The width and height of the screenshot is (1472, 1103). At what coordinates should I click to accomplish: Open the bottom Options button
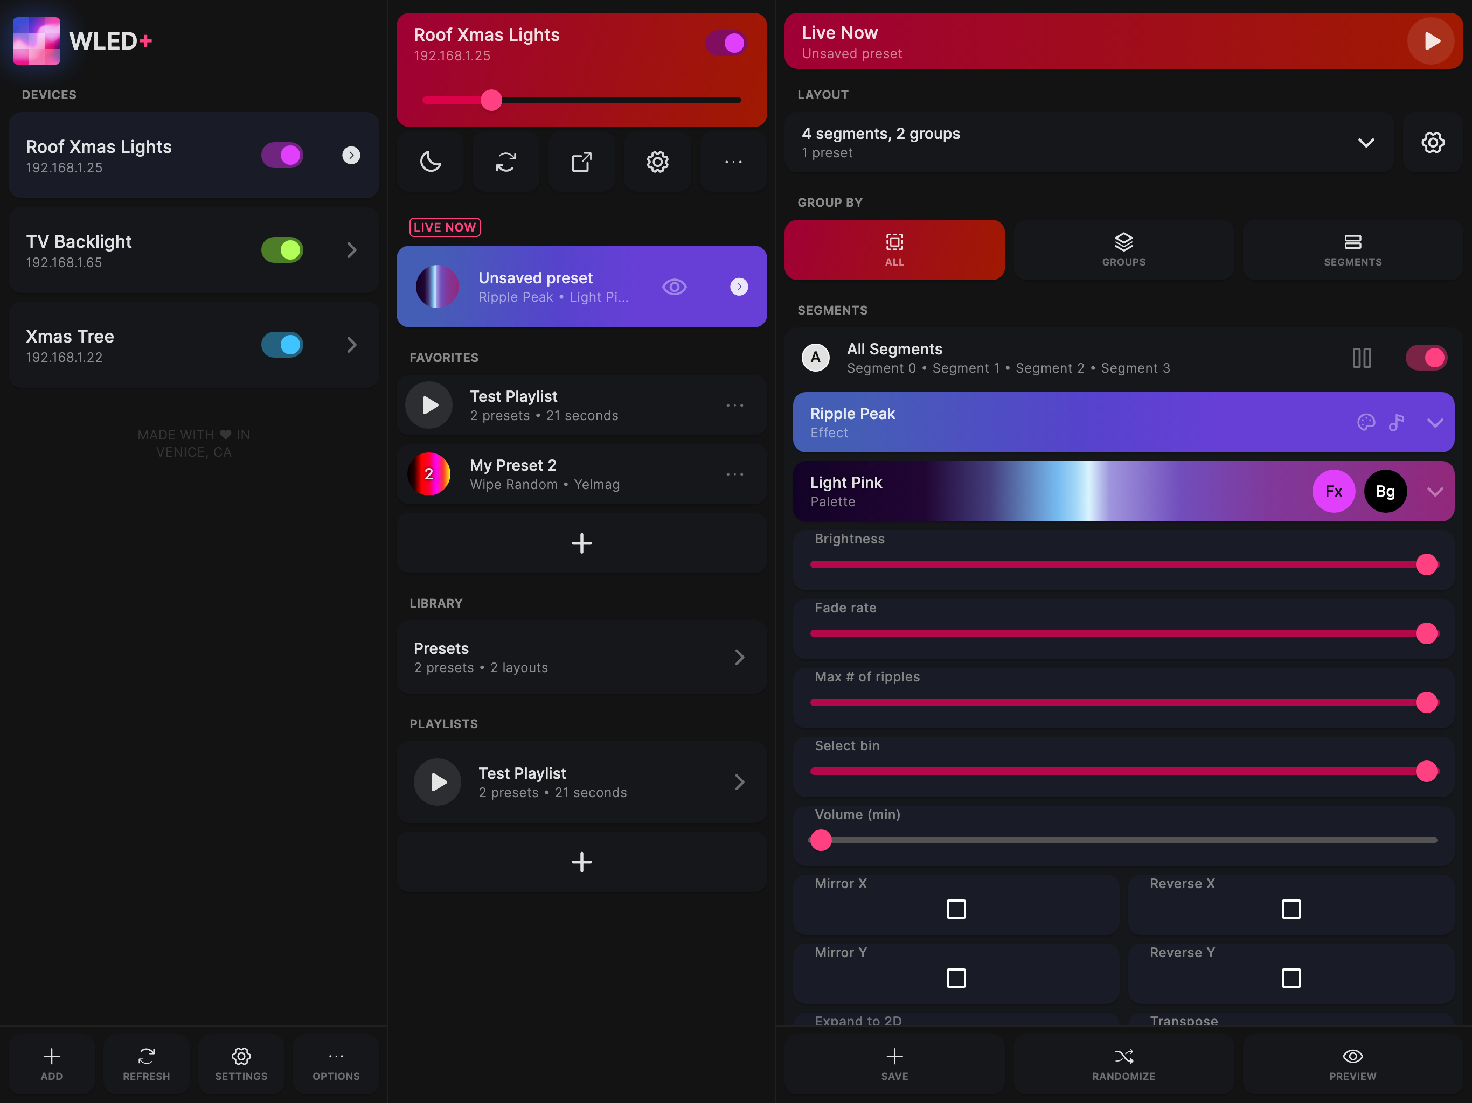[336, 1064]
